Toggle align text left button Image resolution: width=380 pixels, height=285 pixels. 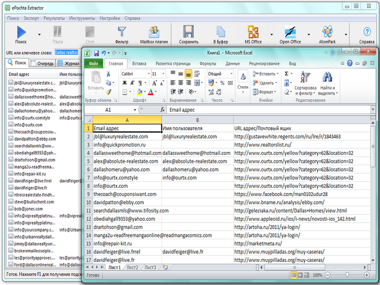[173, 83]
